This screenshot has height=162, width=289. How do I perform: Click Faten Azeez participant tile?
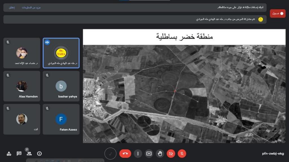[x=61, y=119]
